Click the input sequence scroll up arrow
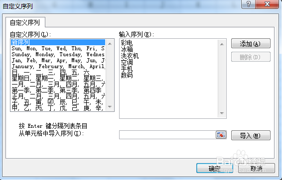Screen dimensions: 282x180 (222, 44)
